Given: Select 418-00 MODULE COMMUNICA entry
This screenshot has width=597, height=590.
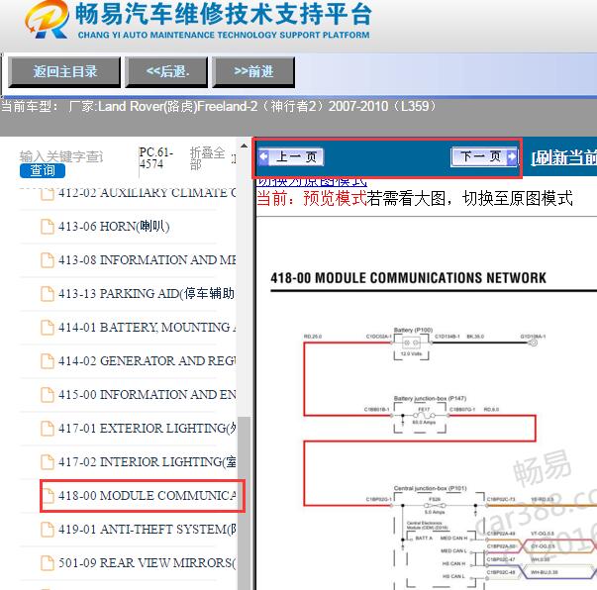Looking at the screenshot, I should pyautogui.click(x=147, y=496).
